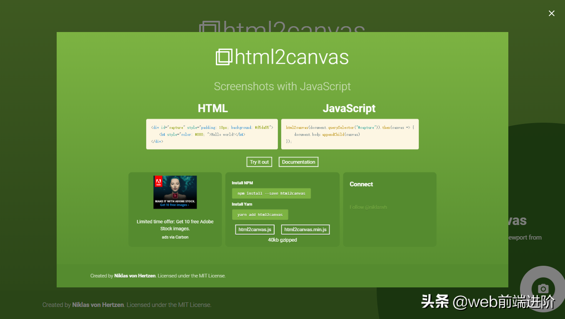This screenshot has height=319, width=565.
Task: Open Follow @niklasvh link
Action: click(368, 207)
